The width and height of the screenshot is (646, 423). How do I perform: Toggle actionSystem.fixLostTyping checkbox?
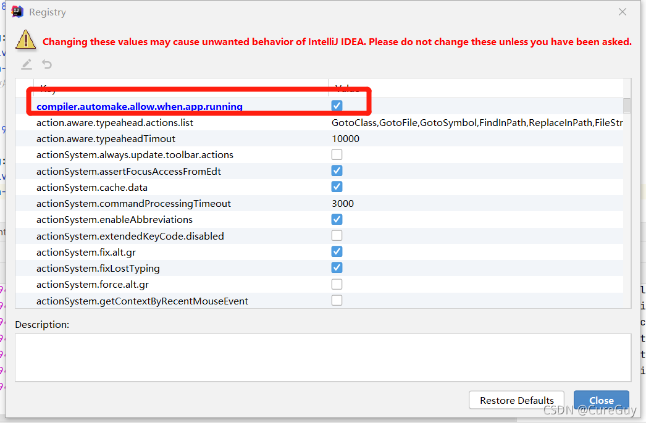click(337, 268)
